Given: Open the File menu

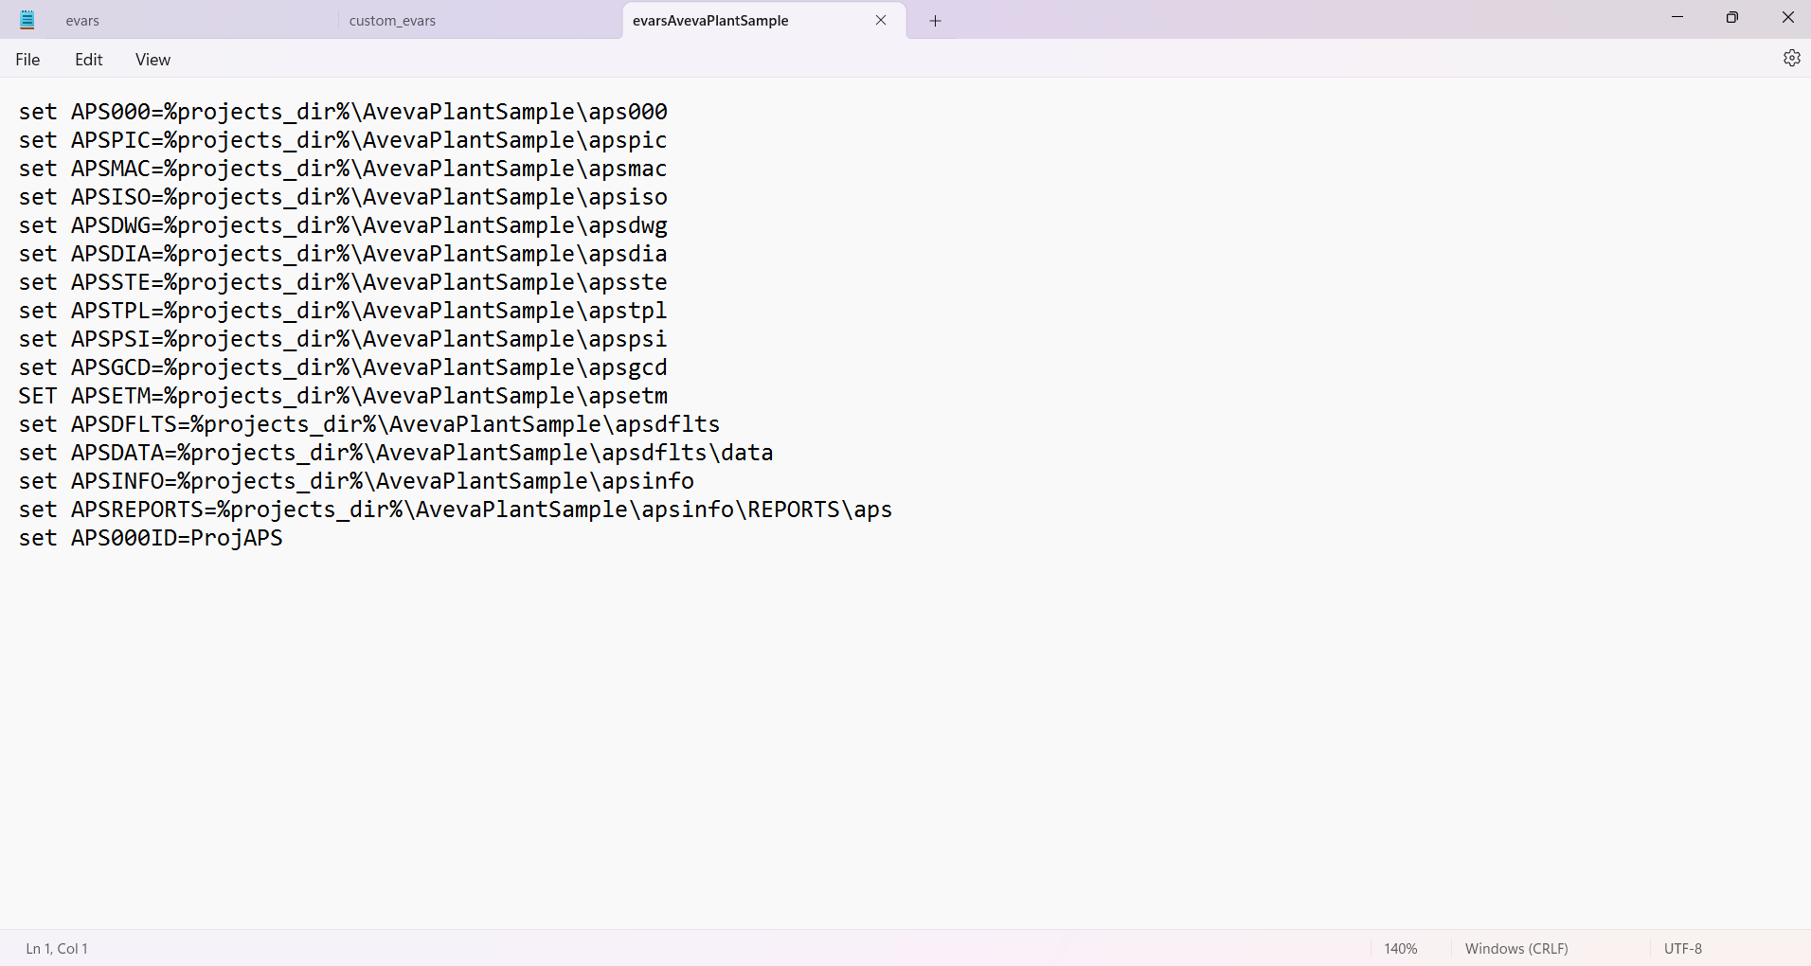Looking at the screenshot, I should click(x=27, y=60).
